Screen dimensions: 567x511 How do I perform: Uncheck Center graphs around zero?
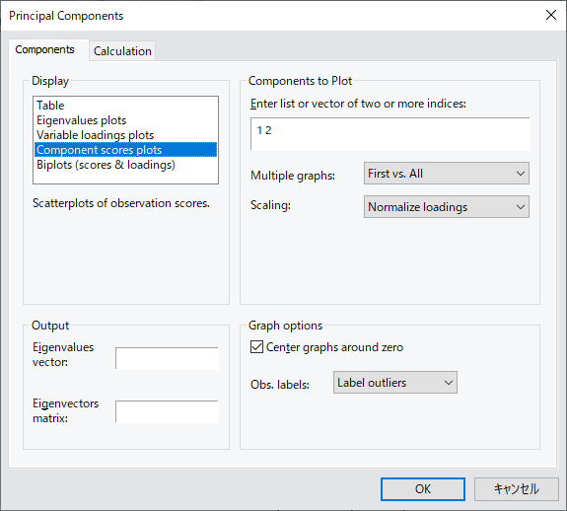click(256, 347)
